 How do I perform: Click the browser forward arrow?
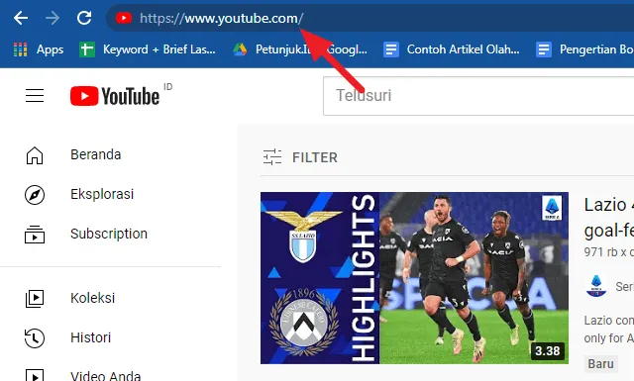(x=53, y=18)
